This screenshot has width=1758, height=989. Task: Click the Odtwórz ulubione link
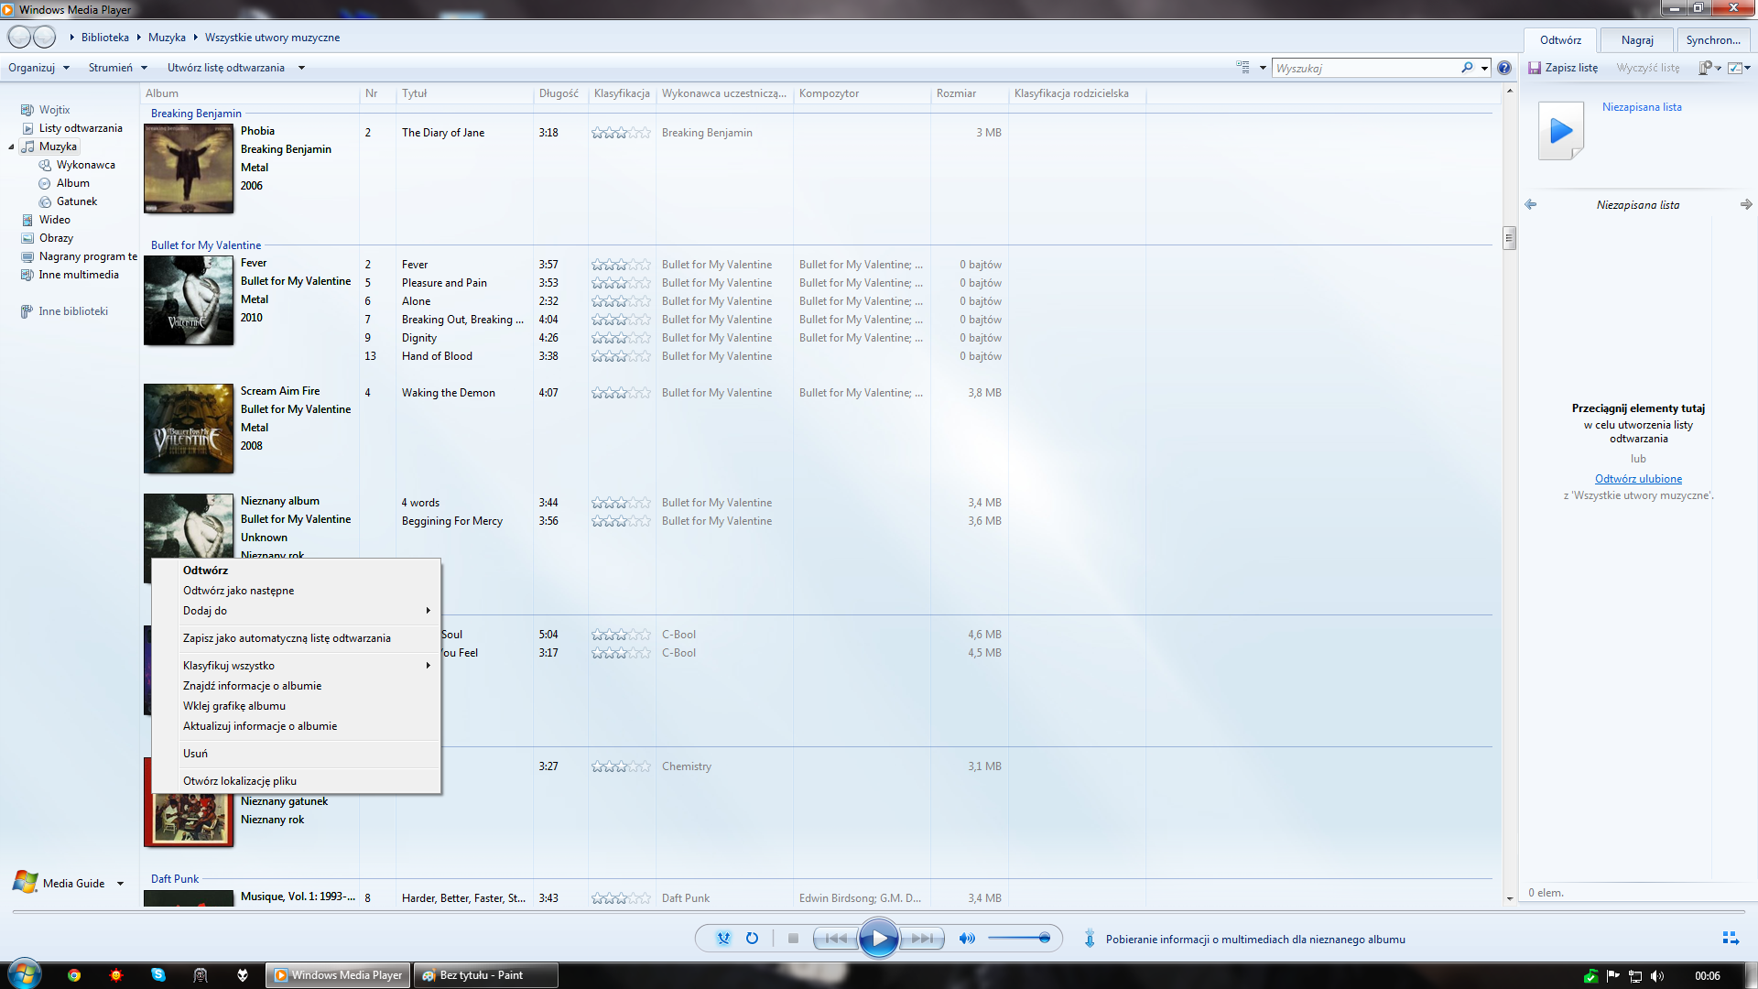1638,479
